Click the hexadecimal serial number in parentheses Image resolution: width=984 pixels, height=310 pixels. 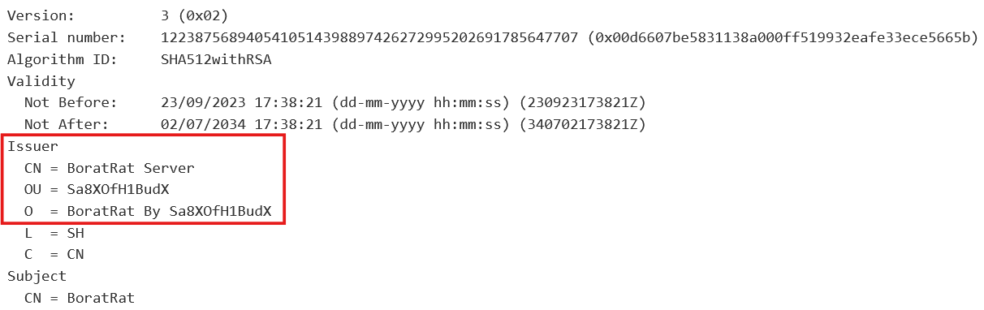(783, 37)
